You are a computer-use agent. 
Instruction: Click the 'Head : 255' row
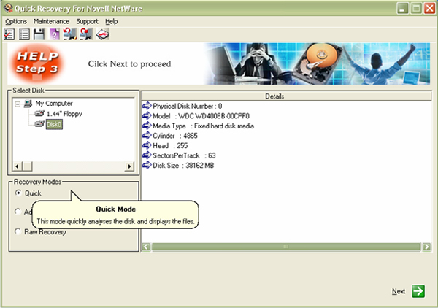[x=165, y=146]
